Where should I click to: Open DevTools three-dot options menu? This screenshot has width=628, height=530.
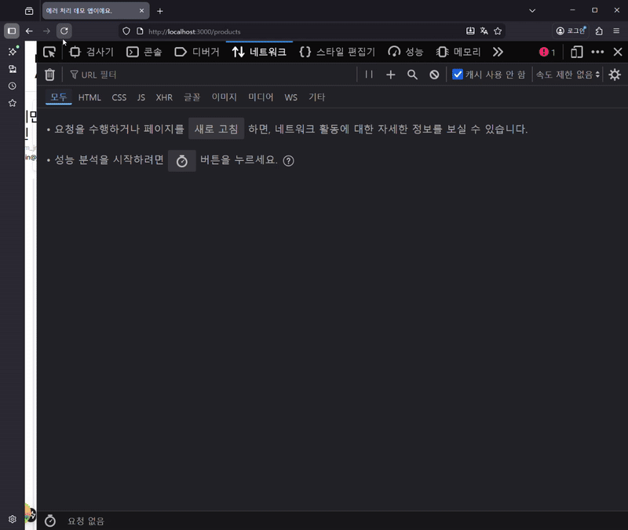tap(597, 52)
